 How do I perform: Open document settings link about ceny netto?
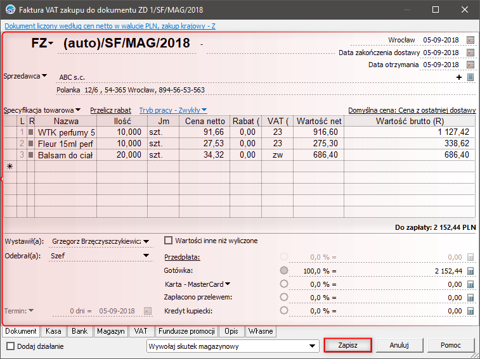[110, 26]
